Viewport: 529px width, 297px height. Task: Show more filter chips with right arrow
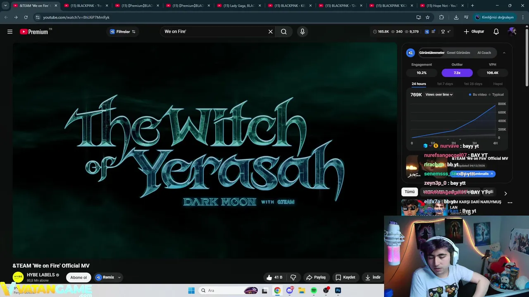click(x=505, y=193)
